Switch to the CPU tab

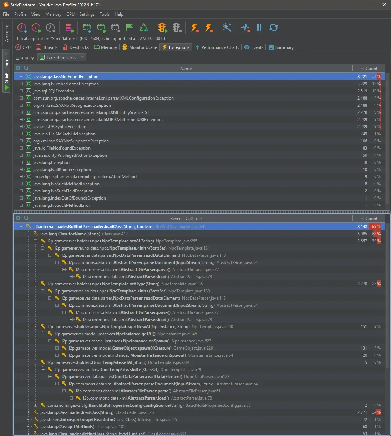[23, 47]
